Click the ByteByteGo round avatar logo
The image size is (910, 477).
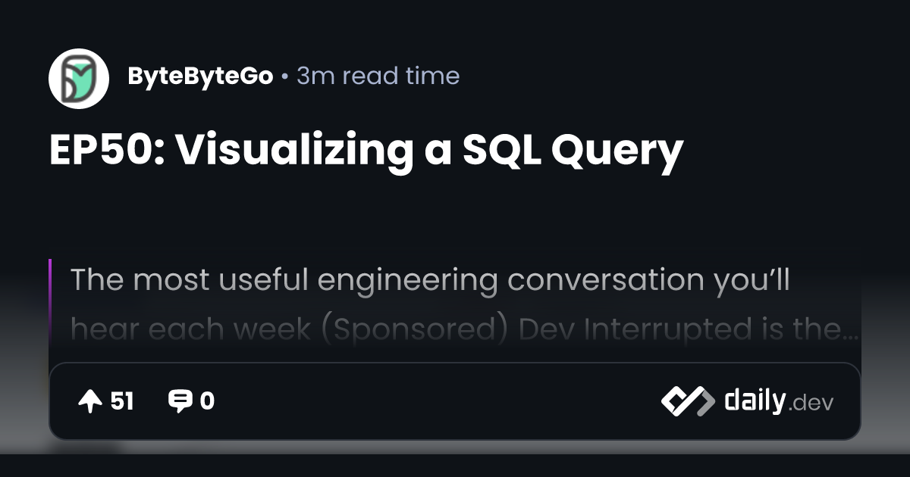pos(79,79)
